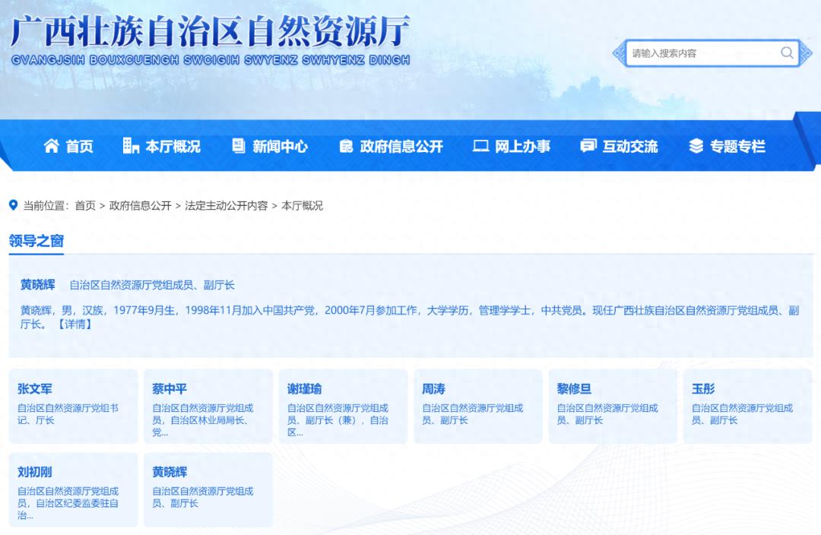The height and width of the screenshot is (535, 821).
Task: Open 法定主动公开内容 breadcrumb link
Action: click(226, 206)
